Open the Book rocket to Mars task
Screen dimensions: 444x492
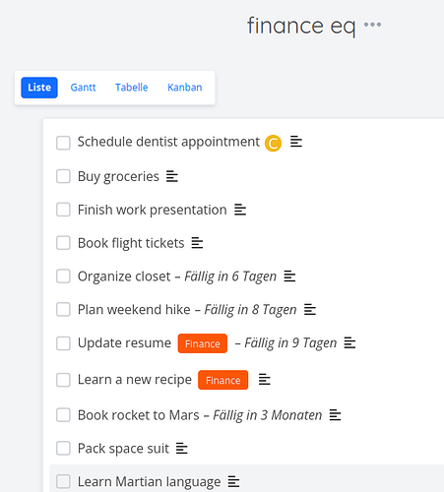pyautogui.click(x=139, y=415)
